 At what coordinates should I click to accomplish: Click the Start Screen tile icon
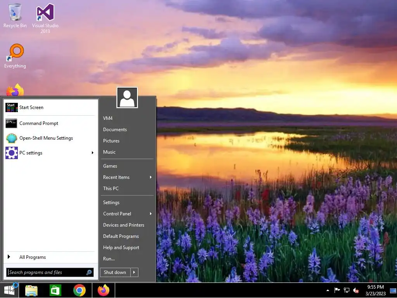[11, 107]
